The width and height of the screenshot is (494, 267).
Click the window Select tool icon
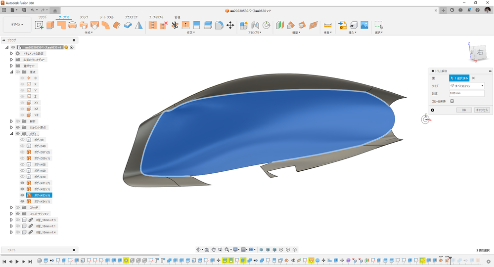click(379, 25)
